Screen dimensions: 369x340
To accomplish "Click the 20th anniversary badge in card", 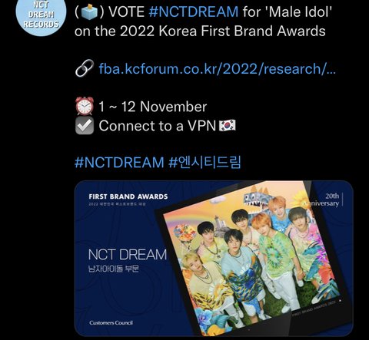I will (323, 200).
